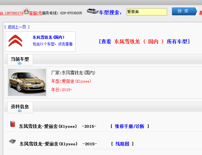
Task: Click the red book icon for 维修手册 row
Action: click(x=13, y=124)
